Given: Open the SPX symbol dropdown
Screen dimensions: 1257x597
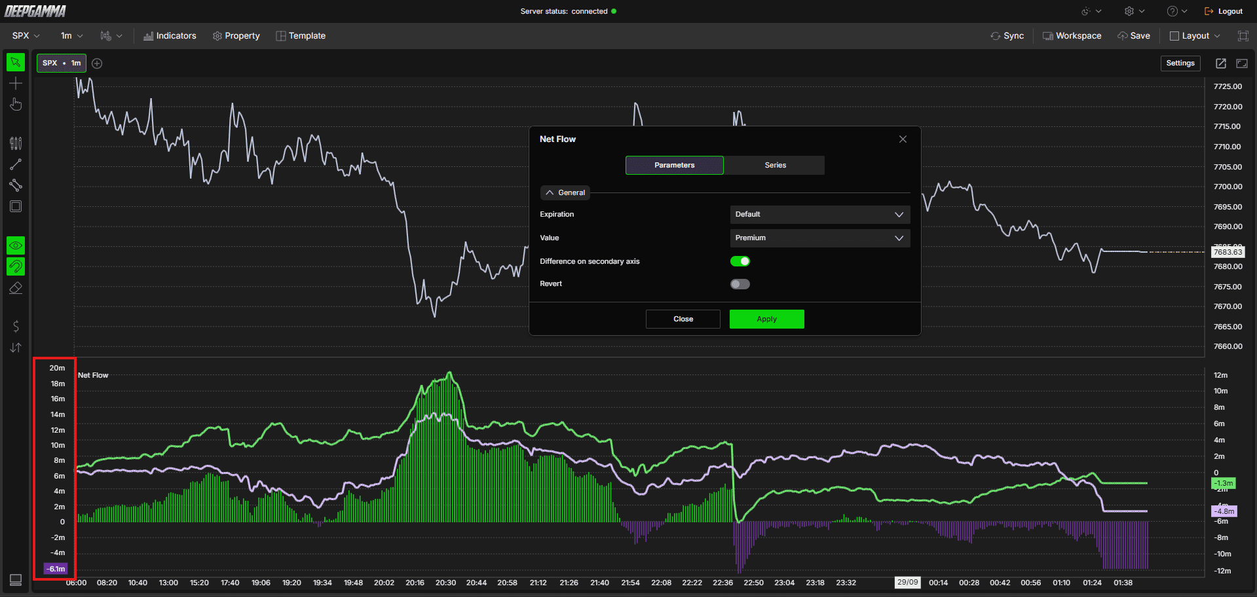Looking at the screenshot, I should coord(26,36).
